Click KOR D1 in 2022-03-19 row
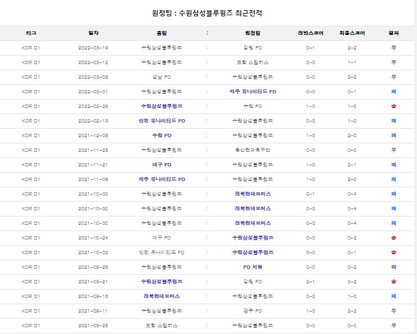The height and width of the screenshot is (334, 417). tap(31, 48)
